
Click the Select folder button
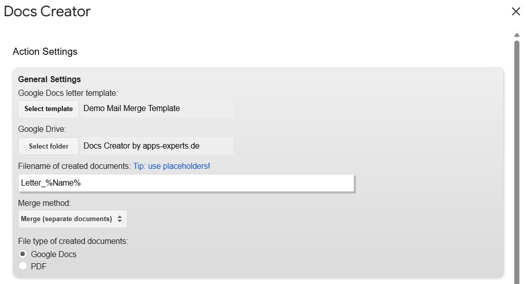[48, 146]
